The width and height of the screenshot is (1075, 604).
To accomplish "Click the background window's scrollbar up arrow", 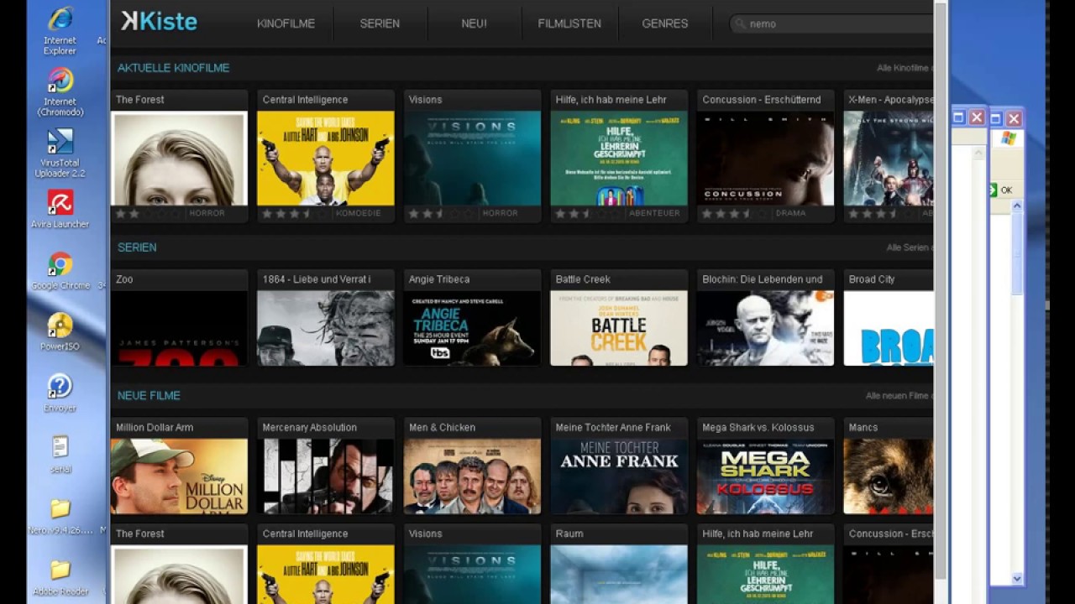I will point(1017,206).
